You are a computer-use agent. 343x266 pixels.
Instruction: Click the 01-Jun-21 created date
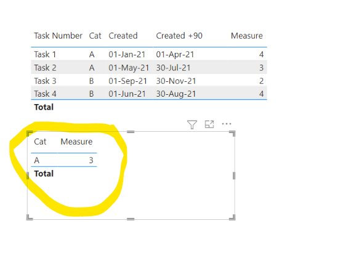pyautogui.click(x=127, y=94)
